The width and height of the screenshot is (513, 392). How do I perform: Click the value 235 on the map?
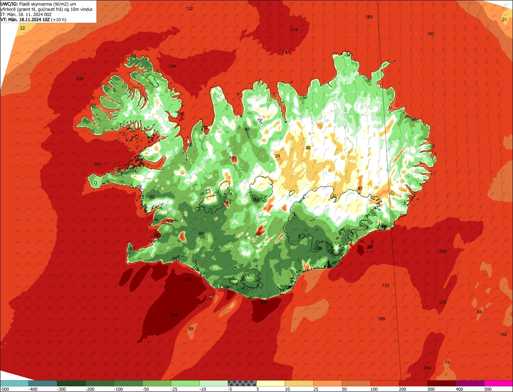[443, 302]
